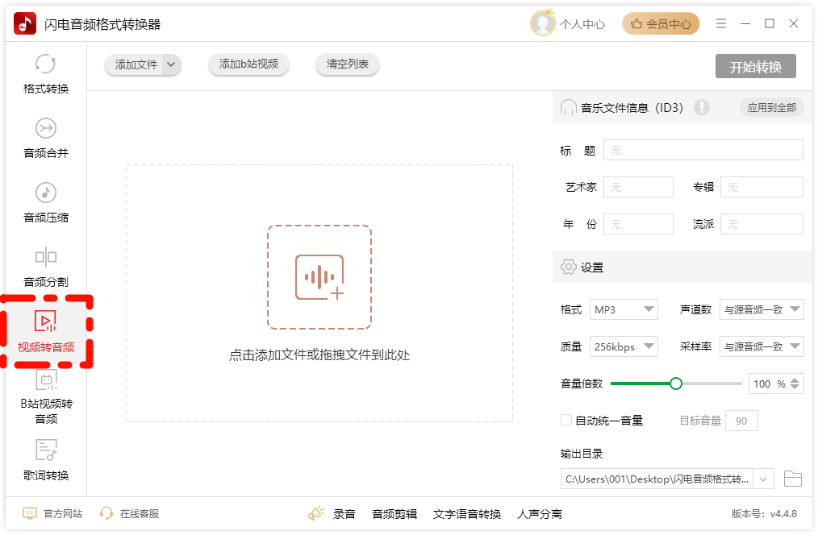The width and height of the screenshot is (818, 535).
Task: Open the 格式转换 format conversion icon
Action: [45, 64]
